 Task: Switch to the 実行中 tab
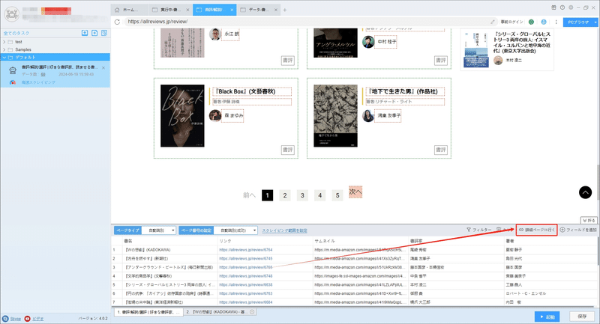[169, 10]
